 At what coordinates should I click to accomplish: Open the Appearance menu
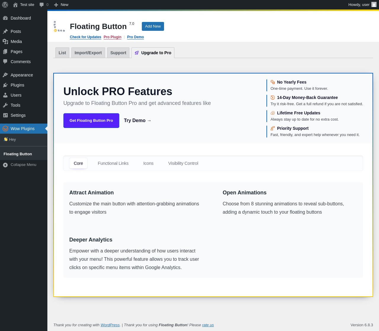coord(24,75)
